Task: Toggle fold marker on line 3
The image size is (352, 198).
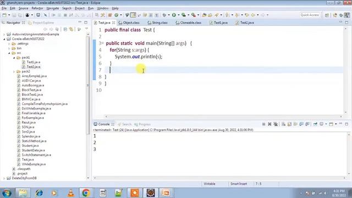Action: pyautogui.click(x=103, y=43)
